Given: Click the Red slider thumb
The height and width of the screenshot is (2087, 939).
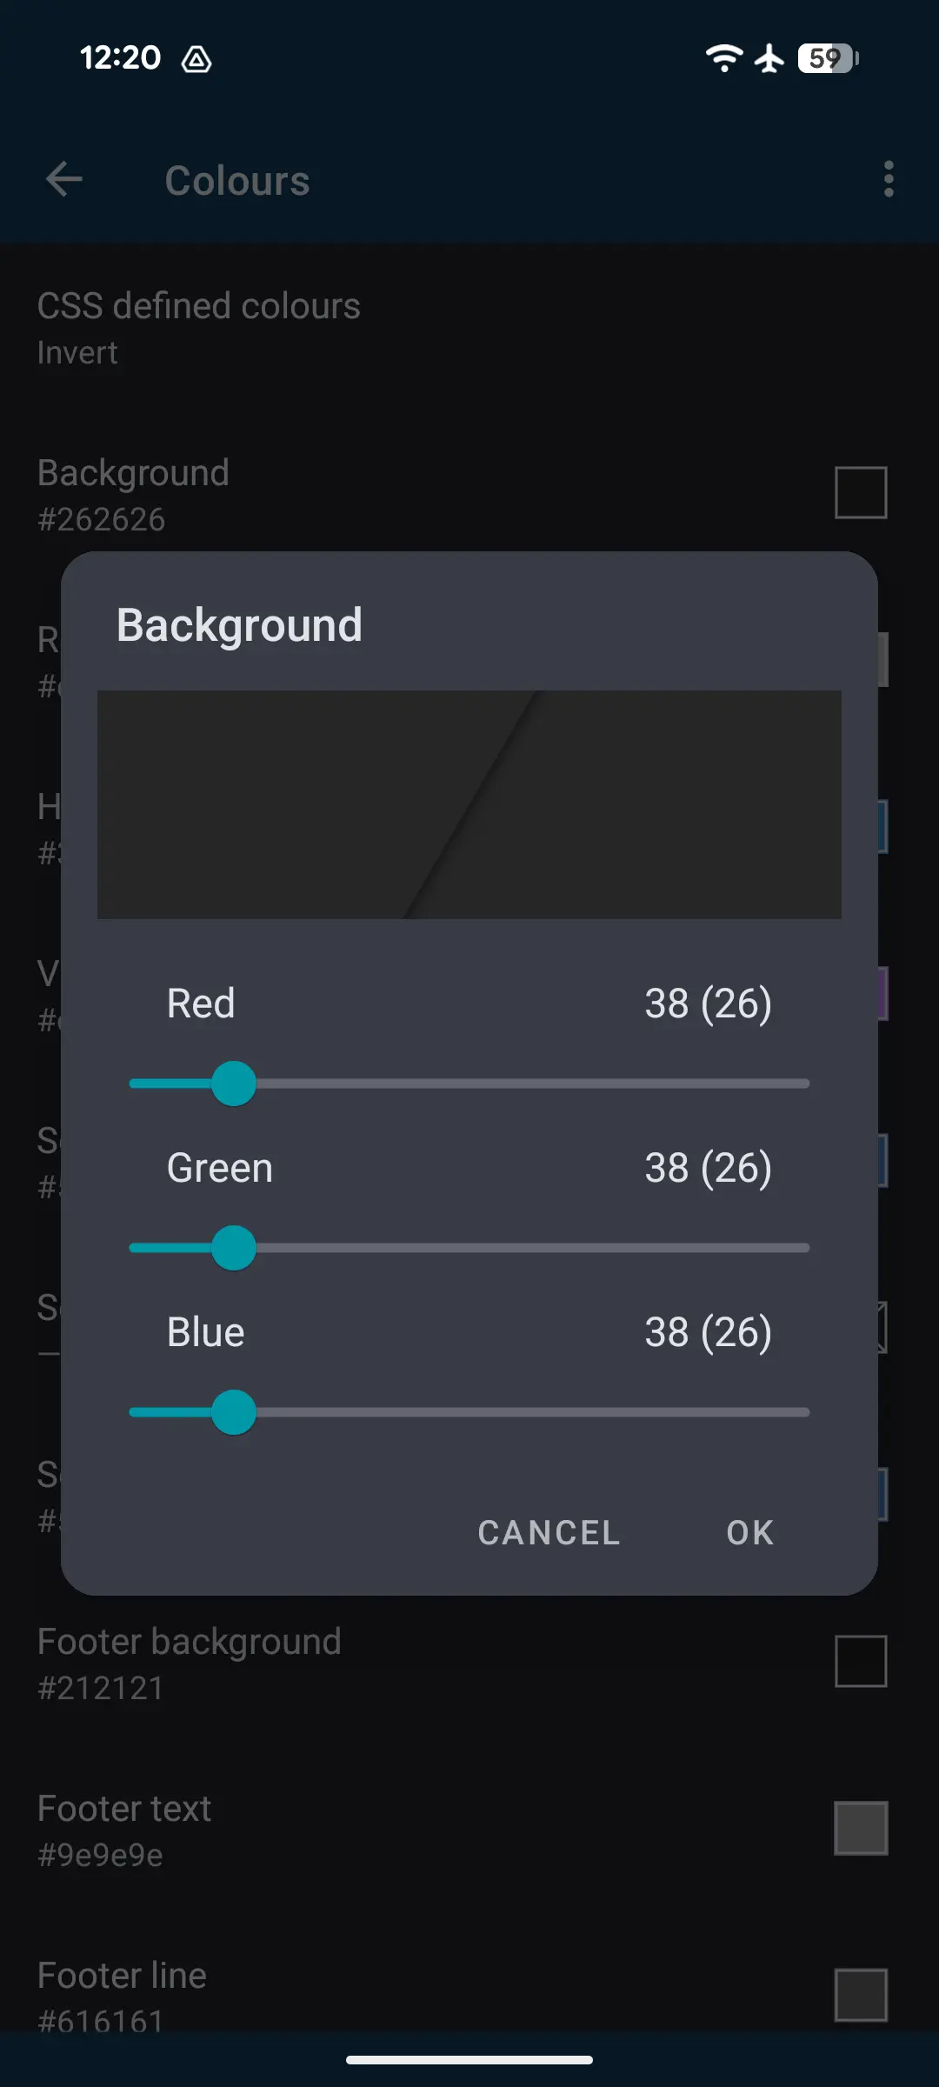Looking at the screenshot, I should 234,1084.
